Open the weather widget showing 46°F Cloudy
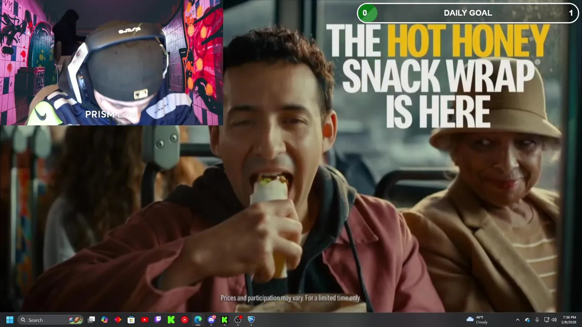 pyautogui.click(x=477, y=320)
